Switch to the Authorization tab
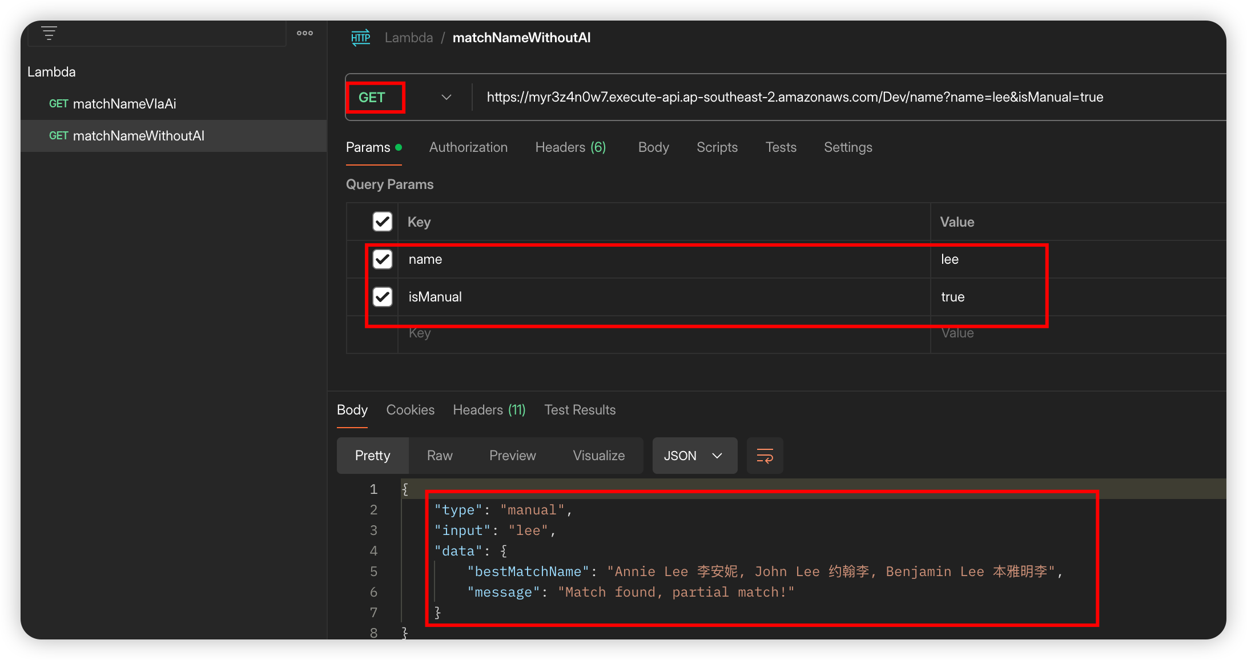 coord(468,147)
